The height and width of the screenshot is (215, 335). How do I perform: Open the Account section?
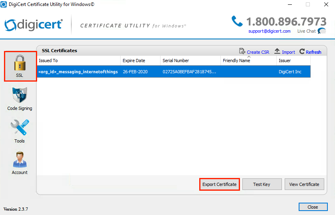(20, 160)
